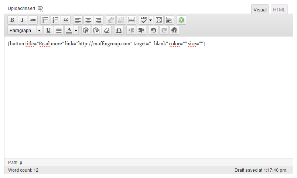Switch to the HTML tab

pos(279,10)
